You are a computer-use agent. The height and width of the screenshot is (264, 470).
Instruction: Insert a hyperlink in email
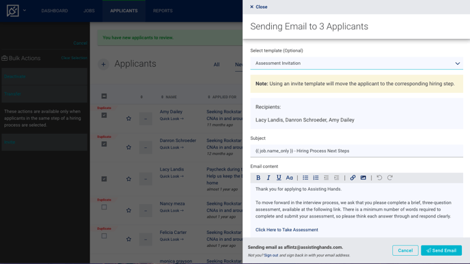[352, 178]
